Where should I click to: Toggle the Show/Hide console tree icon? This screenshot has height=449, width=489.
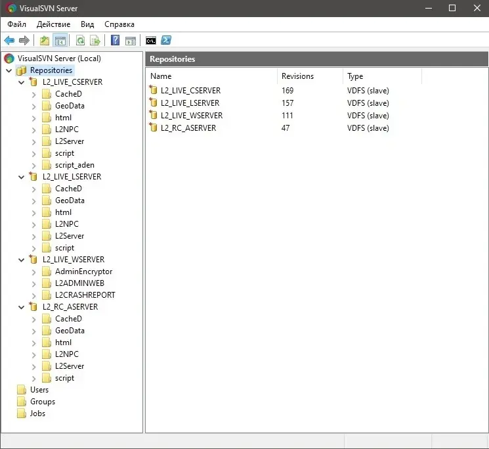[x=60, y=41]
